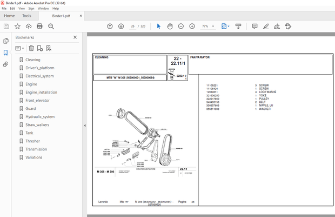The width and height of the screenshot is (335, 217).
Task: Open the Sign menu
Action: coord(31,9)
